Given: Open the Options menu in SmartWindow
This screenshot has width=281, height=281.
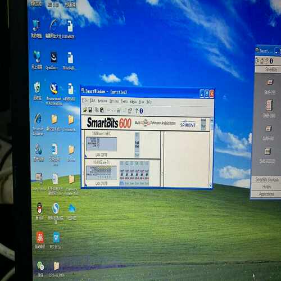Looking at the screenshot, I should (114, 101).
